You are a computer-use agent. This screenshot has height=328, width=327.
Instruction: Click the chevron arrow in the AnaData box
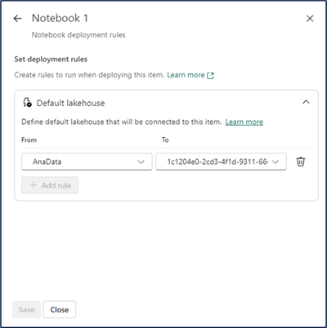point(141,162)
